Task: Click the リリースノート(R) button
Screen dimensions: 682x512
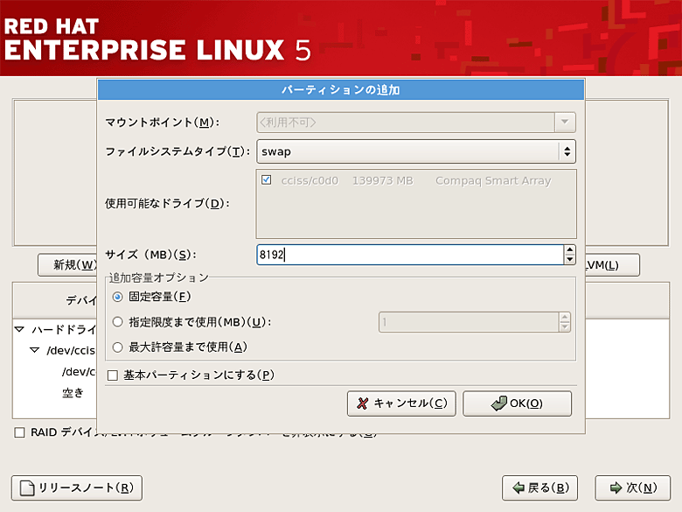Action: pos(77,488)
